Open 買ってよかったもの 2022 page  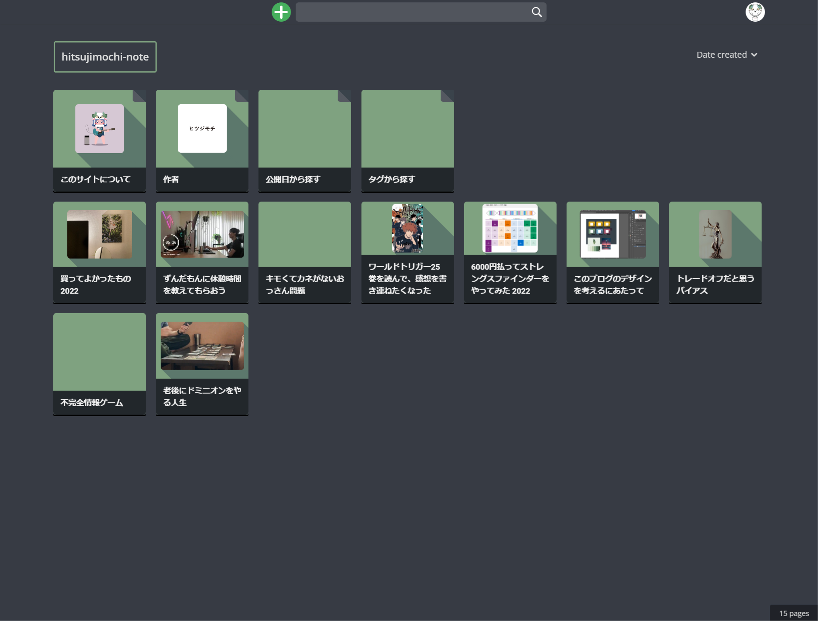tap(99, 252)
